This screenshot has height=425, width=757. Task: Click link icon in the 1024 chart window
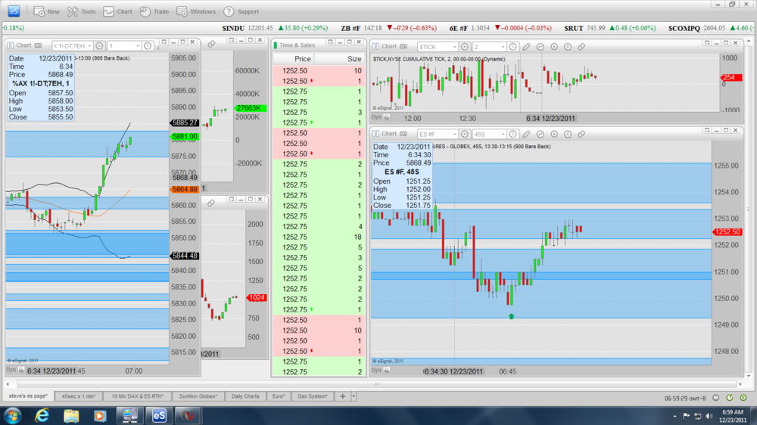tap(211, 203)
